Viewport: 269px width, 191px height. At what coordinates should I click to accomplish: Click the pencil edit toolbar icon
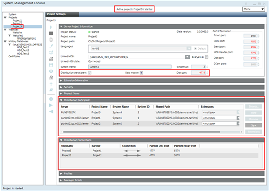(x=51, y=46)
